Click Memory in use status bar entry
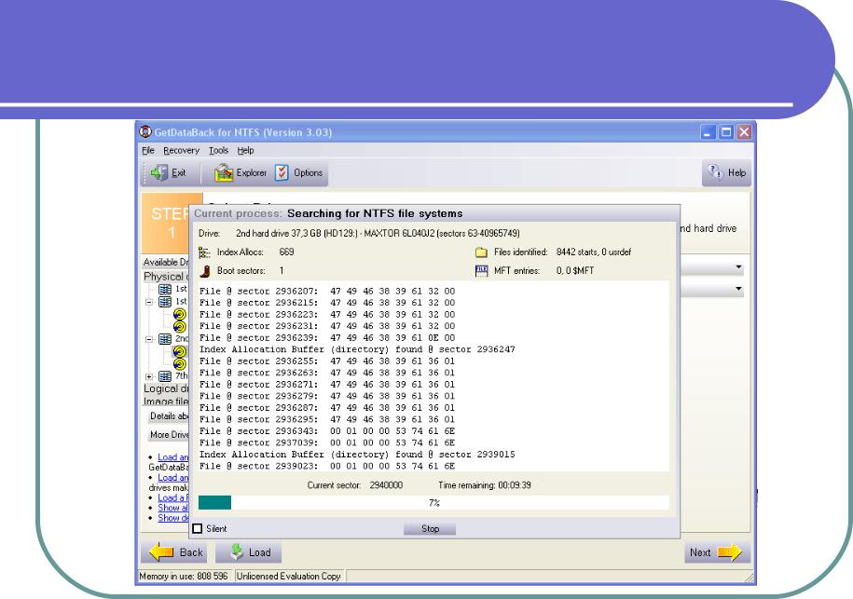Screen dimensions: 853x599 tap(184, 576)
